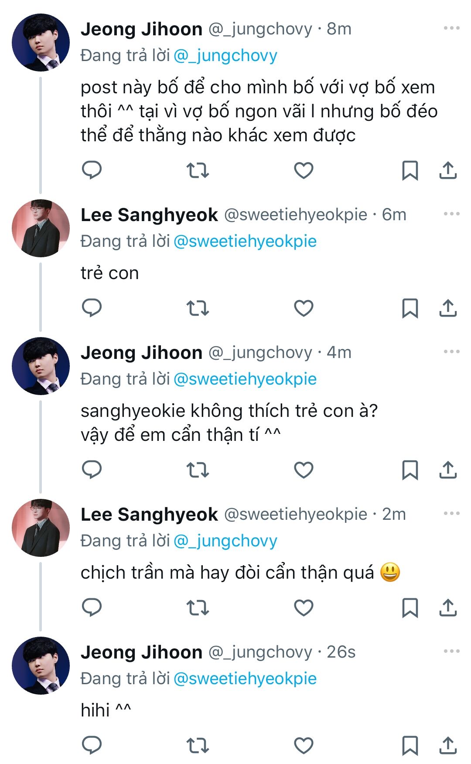Share the 'hihi ^^' tweet
This screenshot has width=471, height=764.
pos(448,745)
